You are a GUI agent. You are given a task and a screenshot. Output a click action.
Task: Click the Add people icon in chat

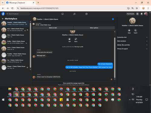click(x=69, y=39)
